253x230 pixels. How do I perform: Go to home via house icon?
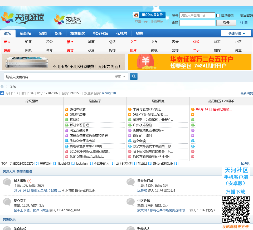[2, 86]
